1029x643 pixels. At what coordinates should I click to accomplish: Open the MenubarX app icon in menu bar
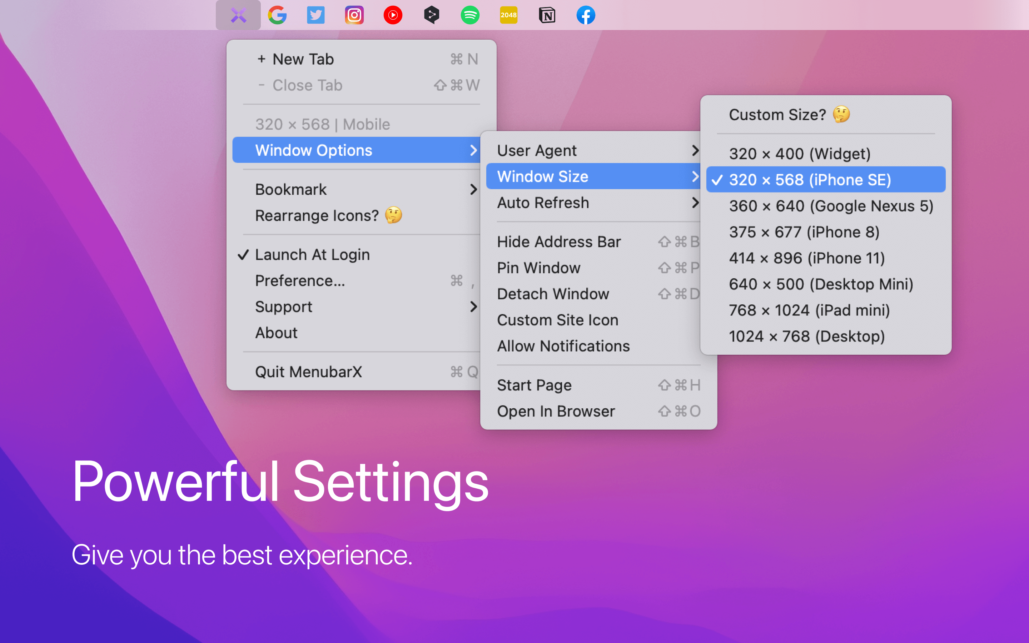click(x=239, y=15)
